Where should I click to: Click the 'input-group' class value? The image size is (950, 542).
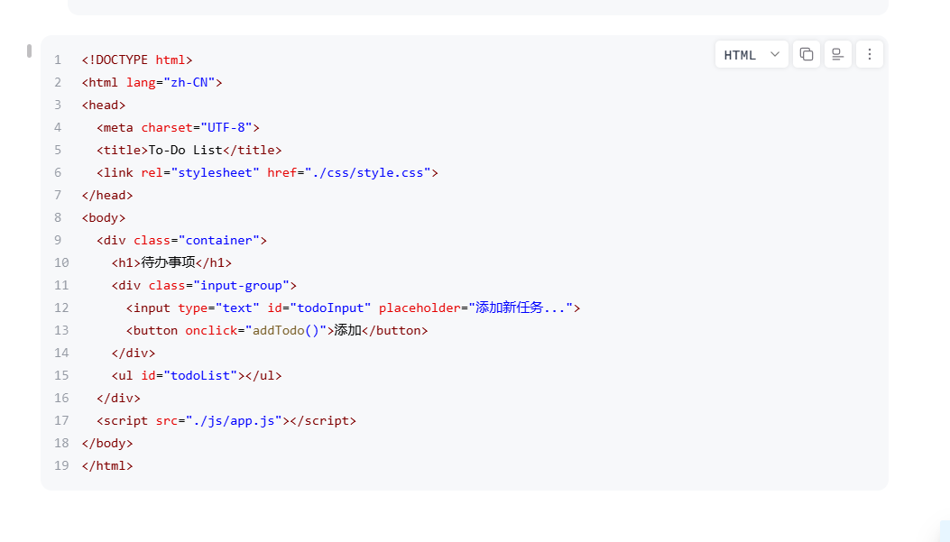pos(241,285)
